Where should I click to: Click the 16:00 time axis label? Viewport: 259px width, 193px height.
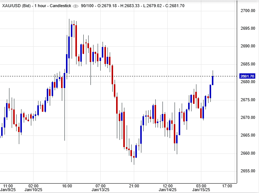click(x=67, y=186)
